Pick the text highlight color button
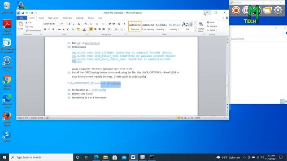 pos(78,29)
